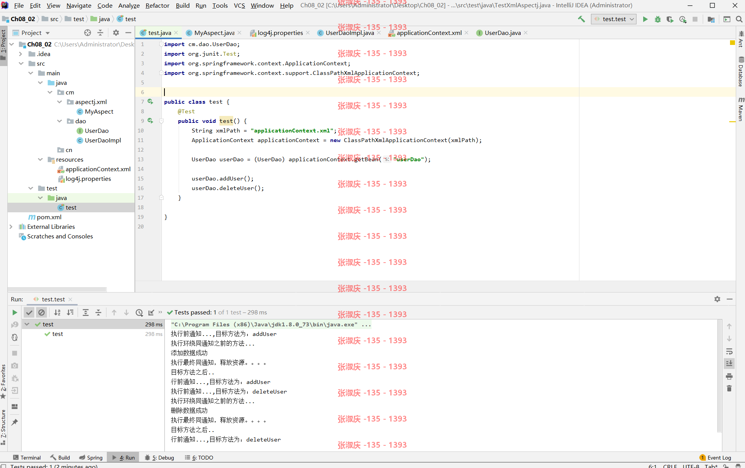Rerun failed tests icon in Run panel

(15, 325)
